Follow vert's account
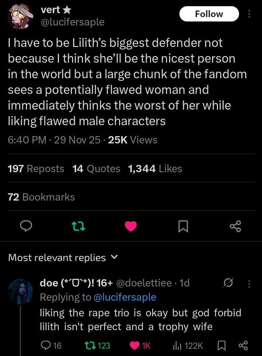The image size is (262, 356). click(x=209, y=14)
